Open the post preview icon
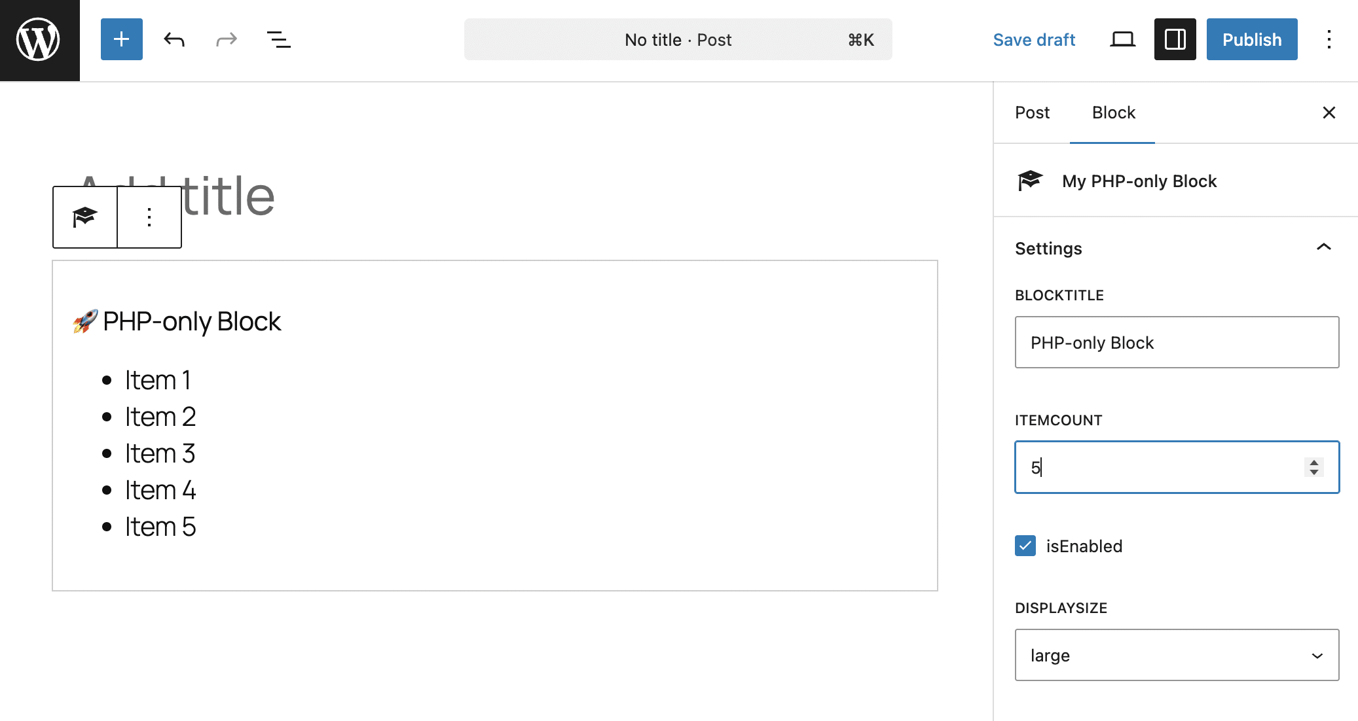The height and width of the screenshot is (721, 1358). tap(1122, 39)
